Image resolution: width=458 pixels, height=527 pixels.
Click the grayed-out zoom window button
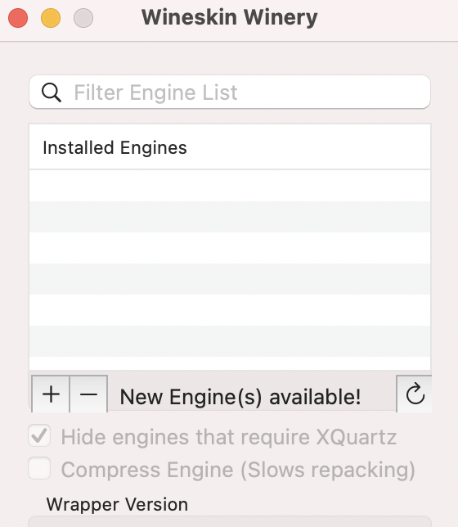point(83,18)
